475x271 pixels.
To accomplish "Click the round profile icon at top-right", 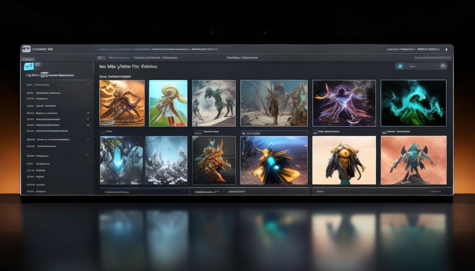I will pos(446,49).
